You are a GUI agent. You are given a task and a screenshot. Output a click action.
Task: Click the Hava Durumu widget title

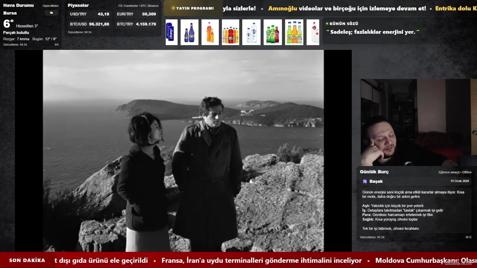click(18, 5)
